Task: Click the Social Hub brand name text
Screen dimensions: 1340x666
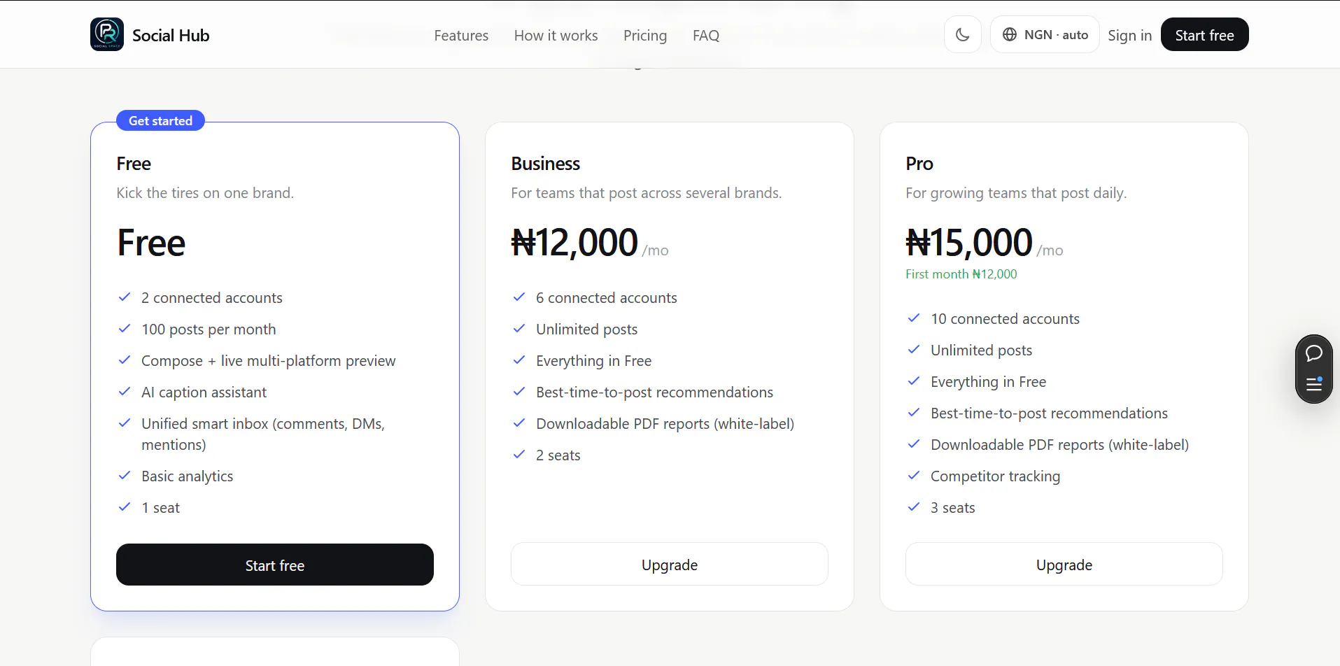Action: pos(171,36)
